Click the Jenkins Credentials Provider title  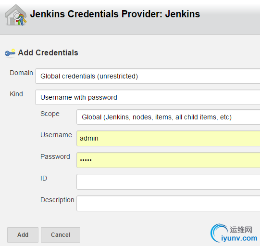[x=115, y=14]
